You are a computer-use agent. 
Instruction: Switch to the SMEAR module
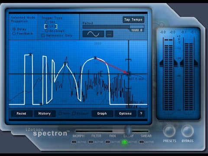pos(146,136)
